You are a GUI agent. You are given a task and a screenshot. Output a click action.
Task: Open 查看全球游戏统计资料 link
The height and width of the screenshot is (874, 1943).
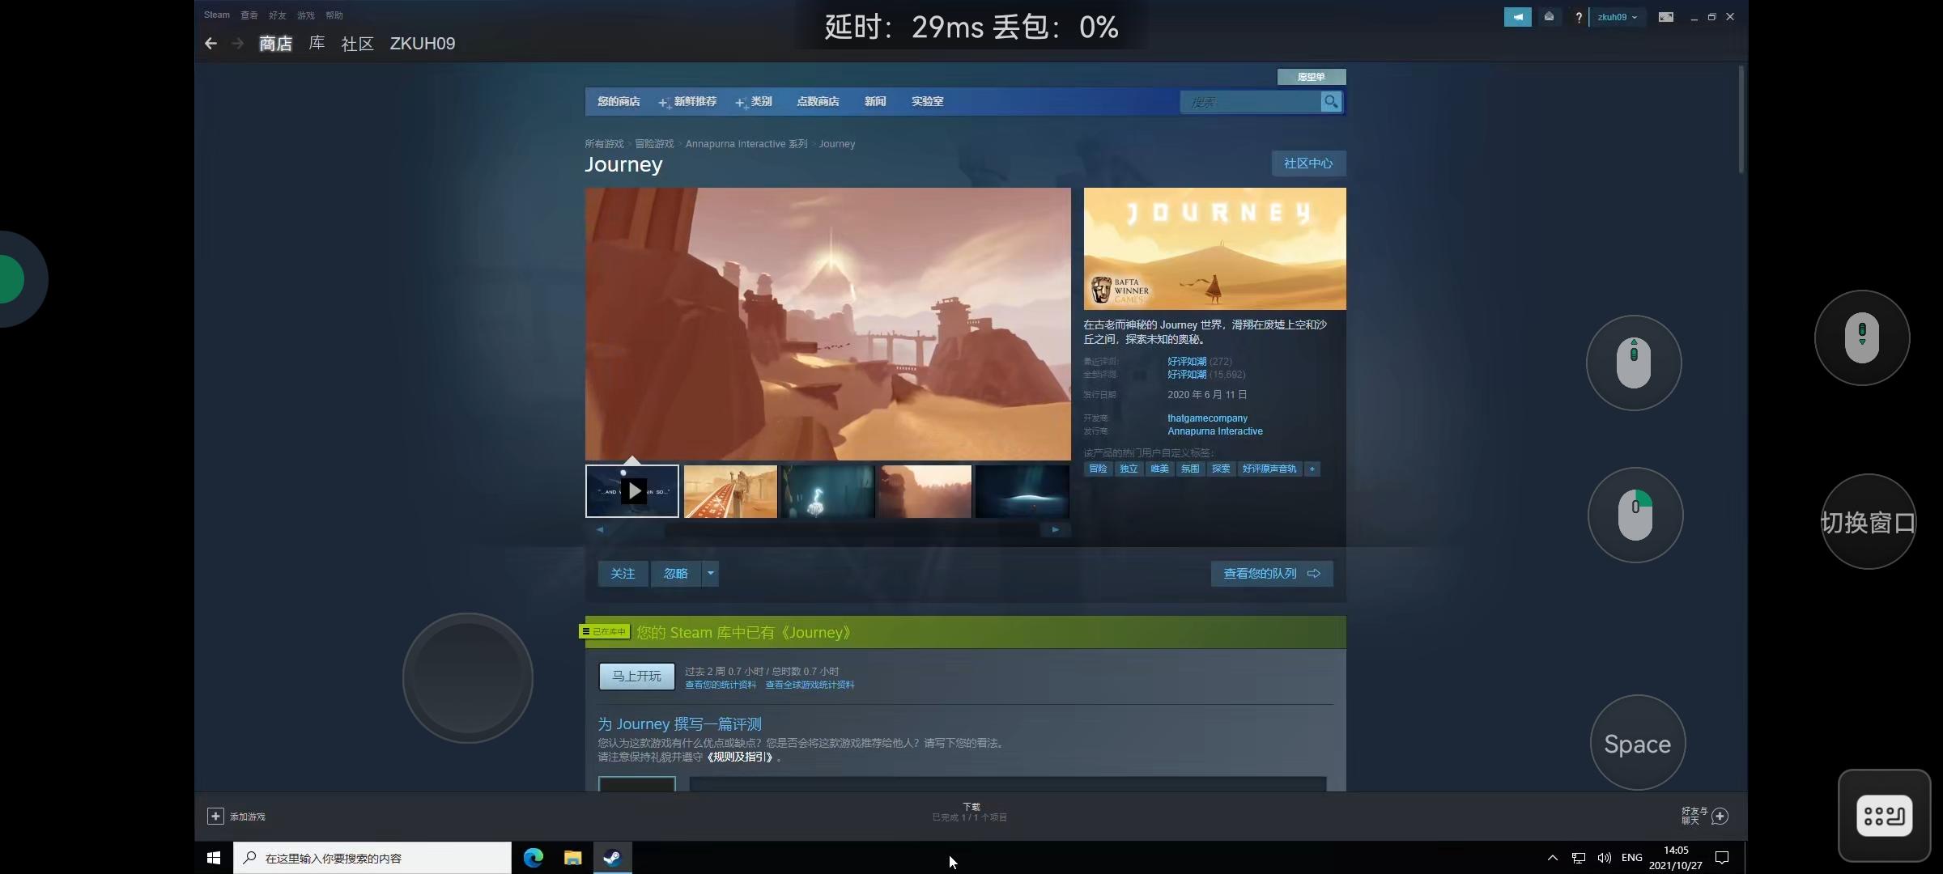coord(810,685)
